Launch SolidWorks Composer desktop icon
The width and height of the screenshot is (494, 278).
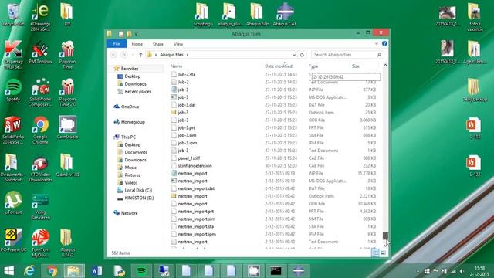pos(40,93)
